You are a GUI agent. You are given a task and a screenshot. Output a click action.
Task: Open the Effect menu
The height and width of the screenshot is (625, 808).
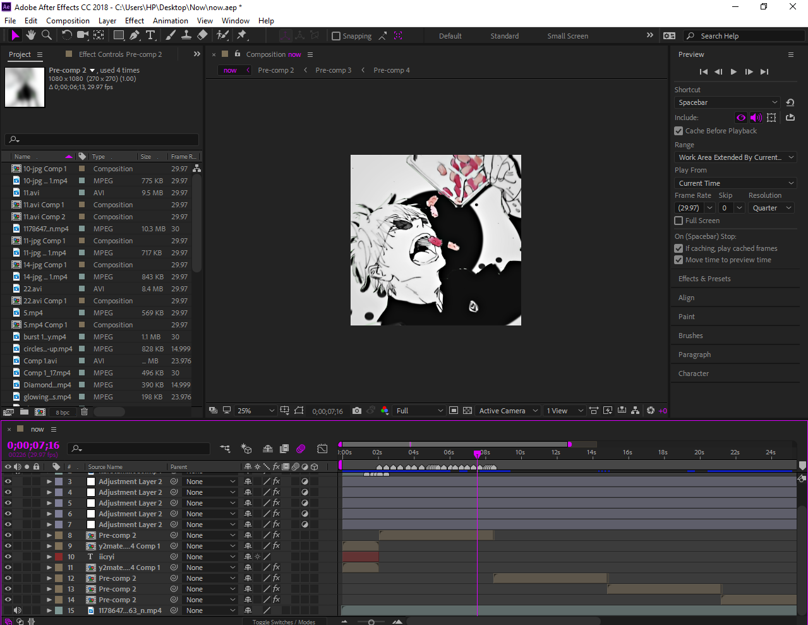135,21
